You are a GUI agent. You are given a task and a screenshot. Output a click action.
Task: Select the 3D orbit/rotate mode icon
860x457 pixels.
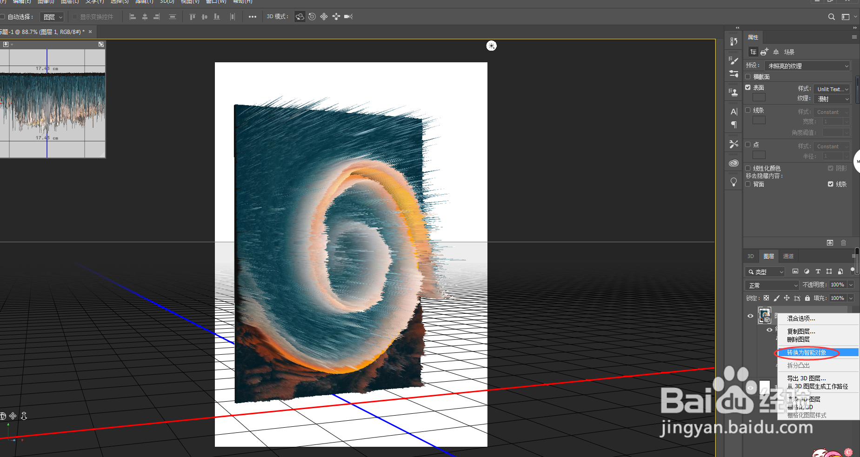[300, 17]
